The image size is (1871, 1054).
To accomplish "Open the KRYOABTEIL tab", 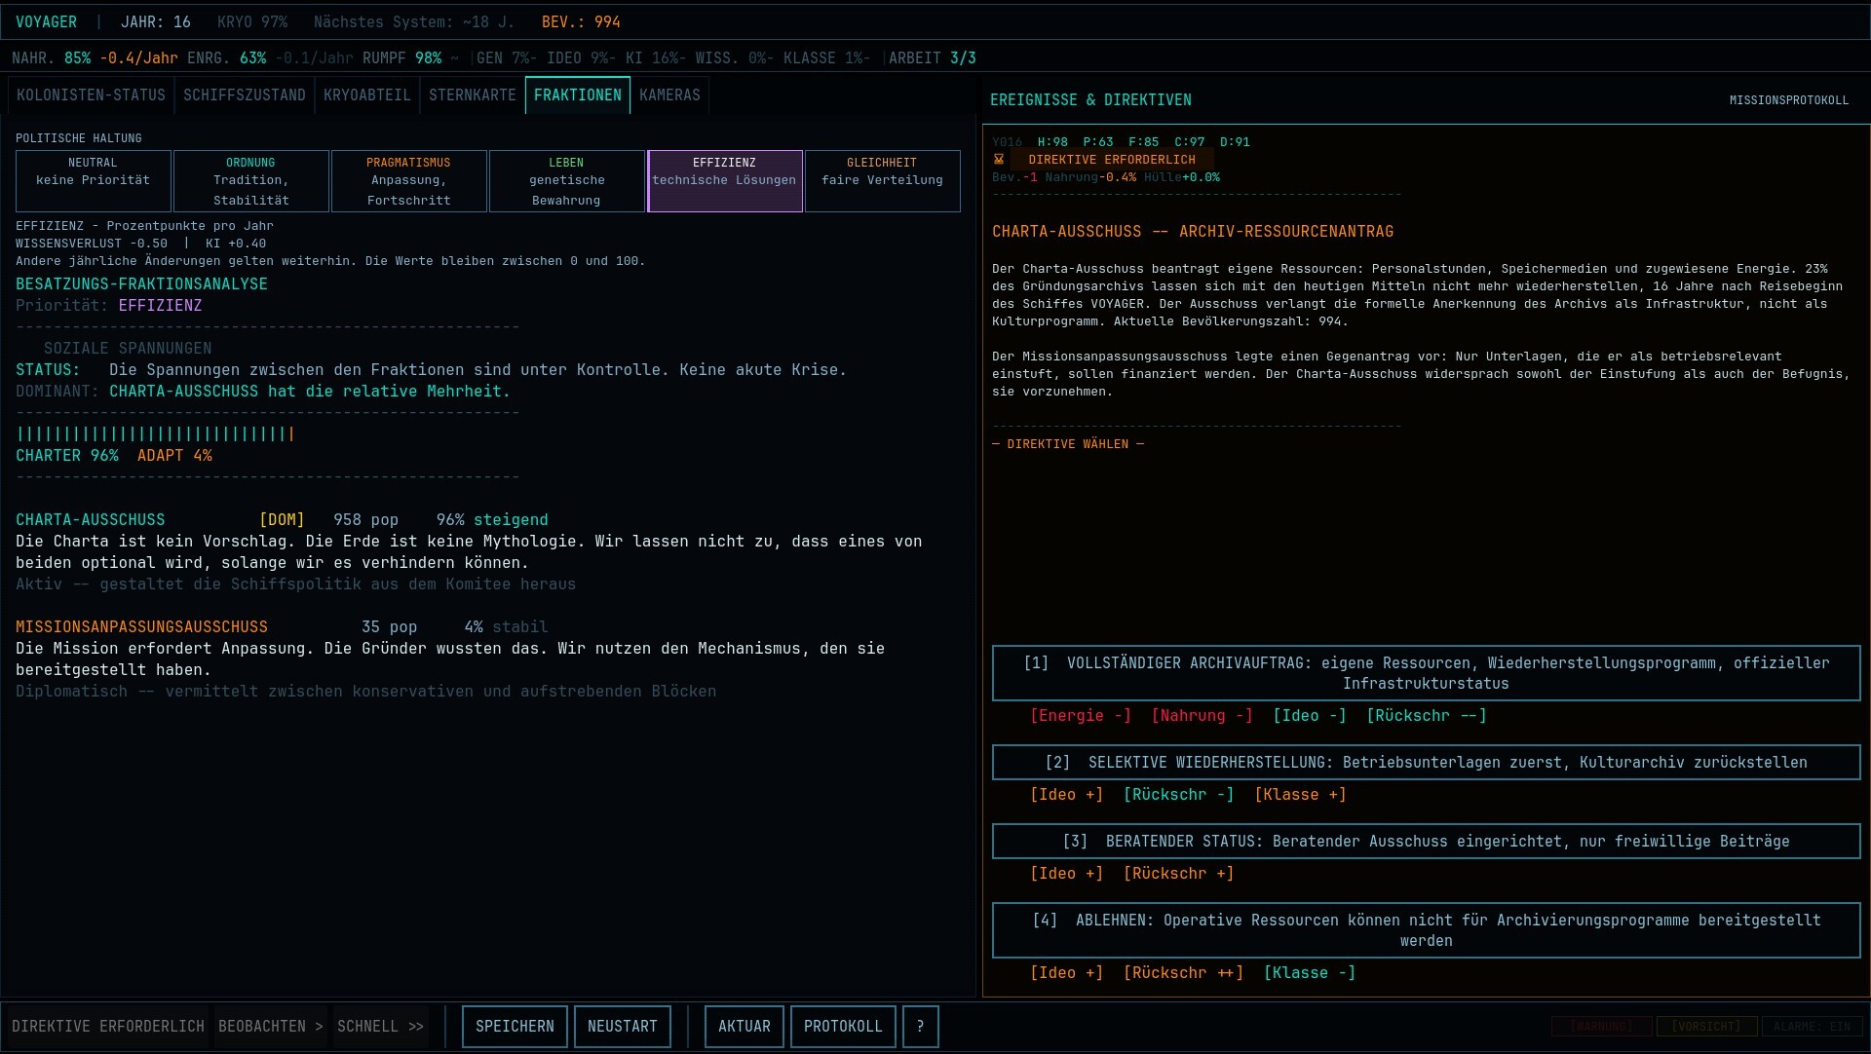I will click(x=367, y=95).
